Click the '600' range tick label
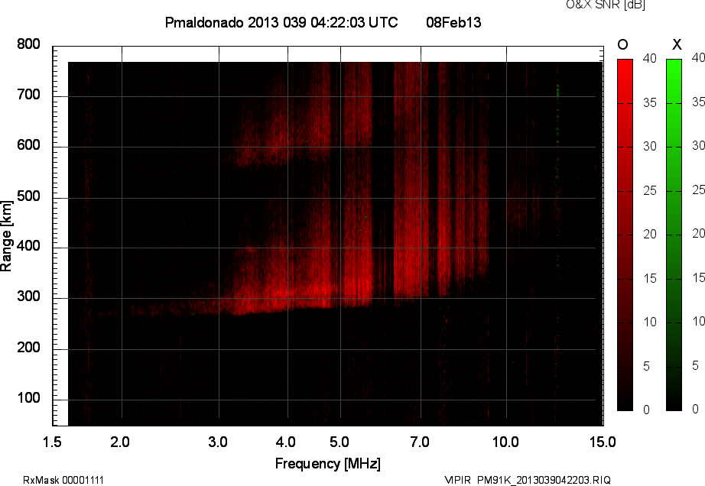This screenshot has height=486, width=705. pos(29,145)
